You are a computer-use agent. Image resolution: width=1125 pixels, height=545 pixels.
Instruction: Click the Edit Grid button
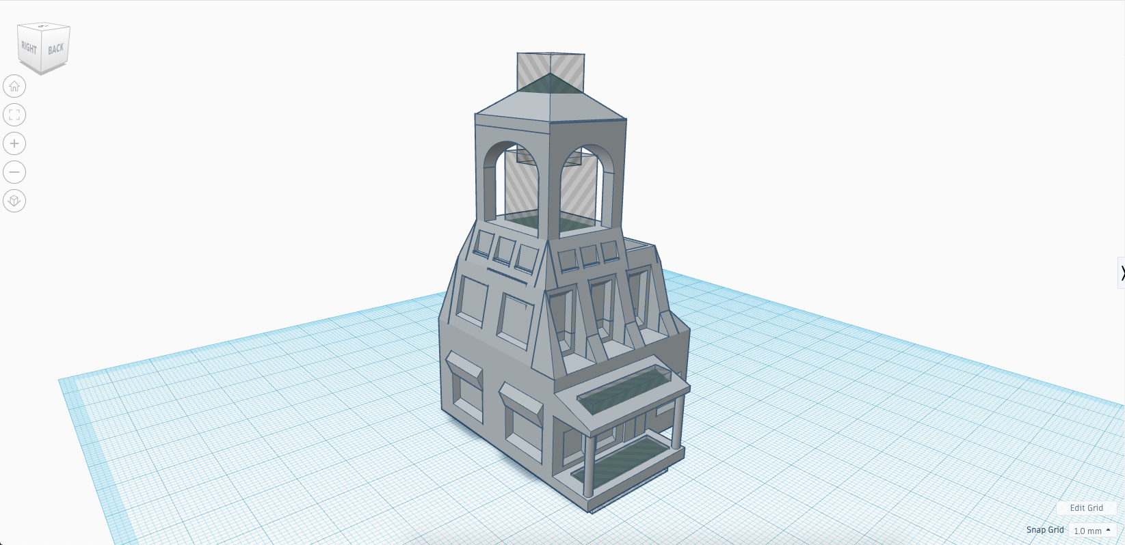tap(1086, 508)
